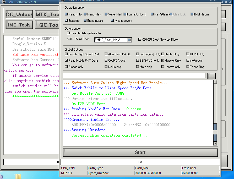
Task: Toggle Read Mobile PMT Data checkbox
Action: coord(66,61)
